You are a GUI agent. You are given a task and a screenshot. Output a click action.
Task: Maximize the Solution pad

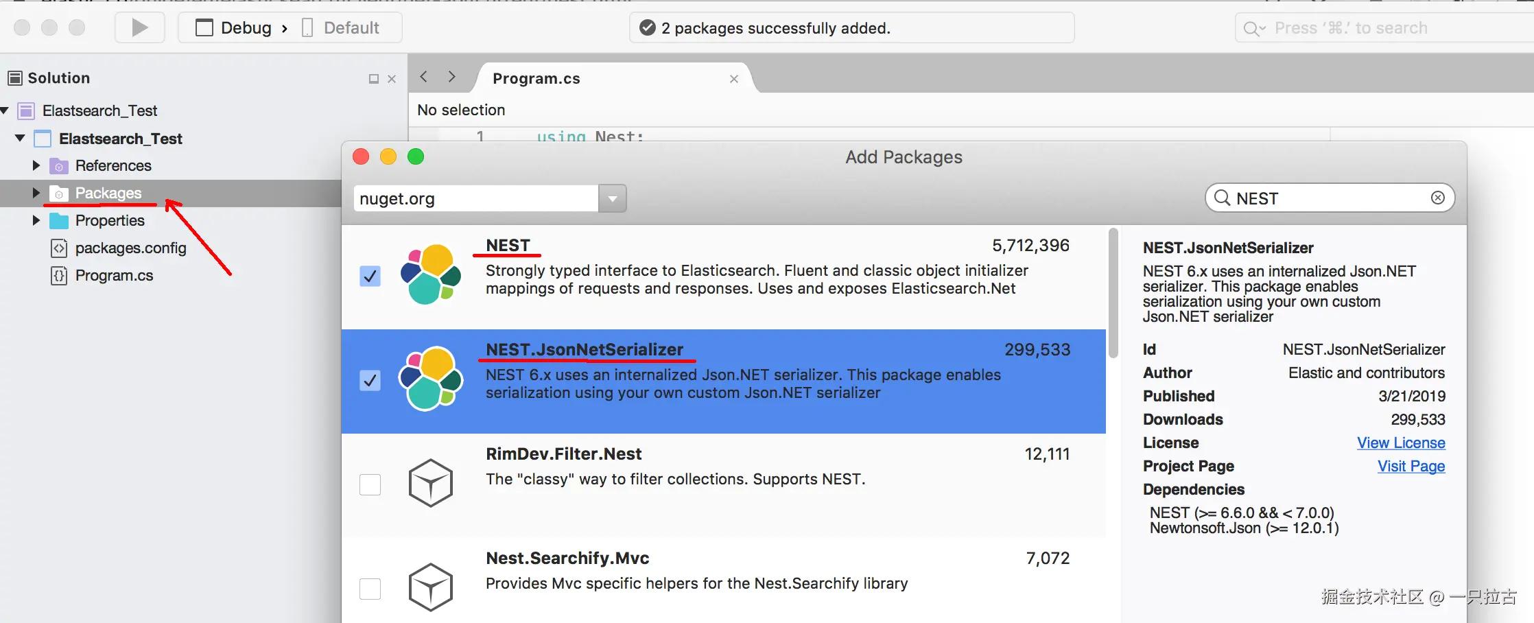coord(374,79)
